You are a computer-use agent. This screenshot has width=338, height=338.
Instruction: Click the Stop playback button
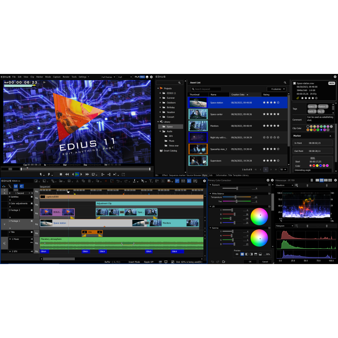tap(61, 174)
